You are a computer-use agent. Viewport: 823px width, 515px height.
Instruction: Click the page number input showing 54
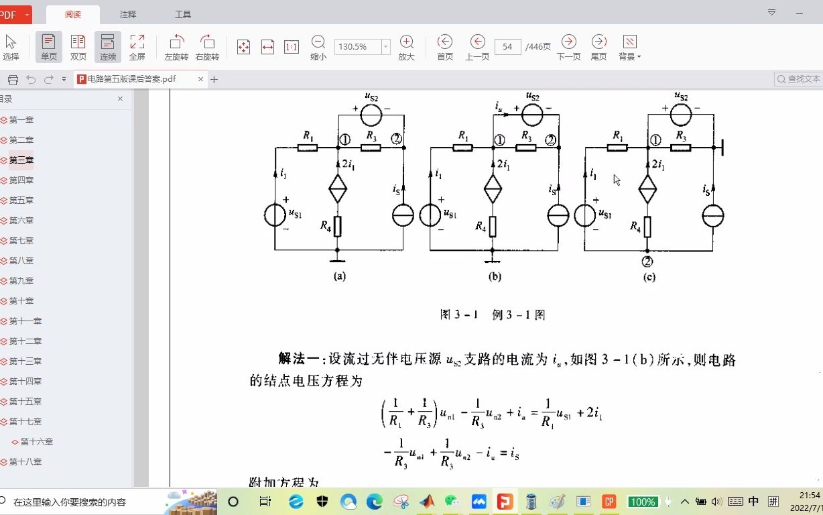(x=507, y=47)
